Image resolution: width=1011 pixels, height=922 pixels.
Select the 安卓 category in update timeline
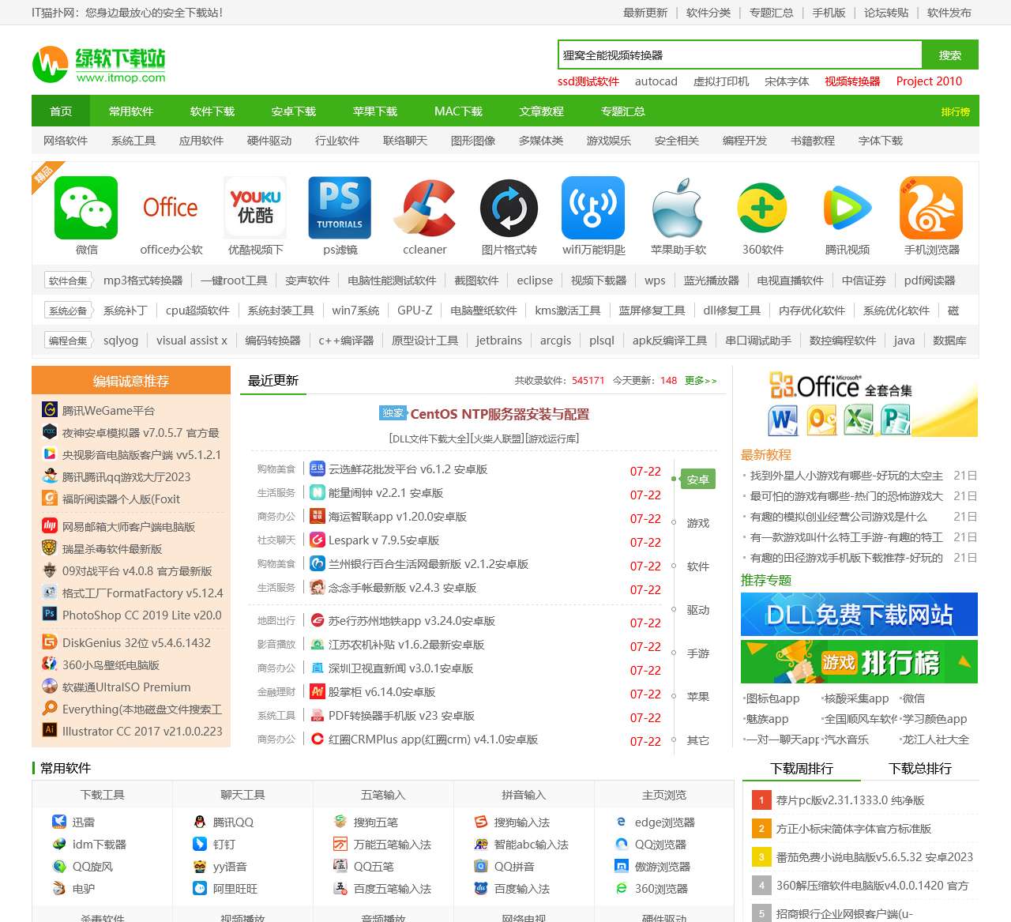pyautogui.click(x=698, y=480)
